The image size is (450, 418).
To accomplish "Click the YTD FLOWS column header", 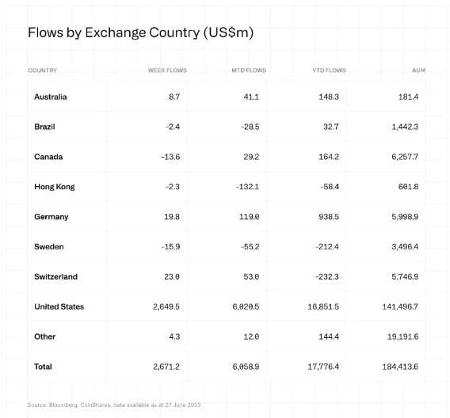I will click(329, 70).
